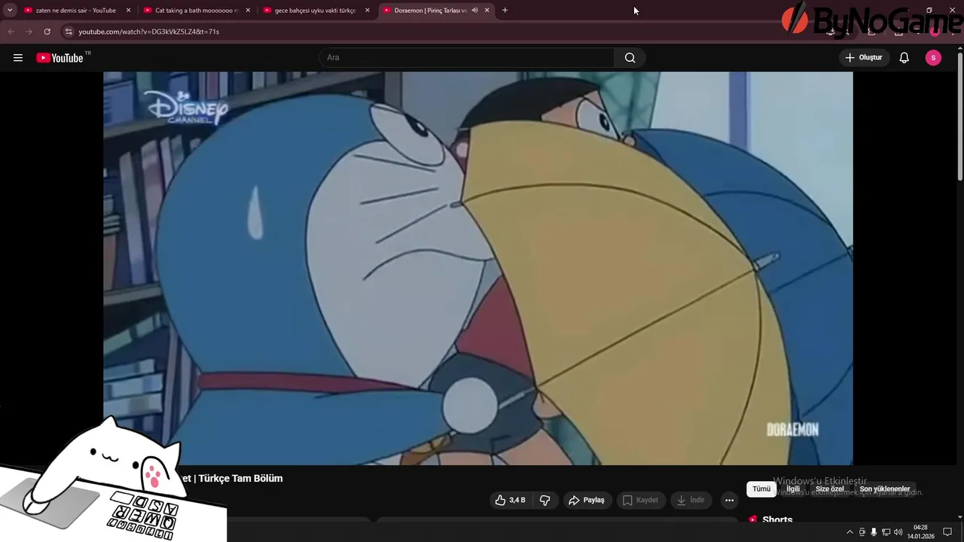Click the Doraemon video player
Screen dimensions: 964x542
478,269
